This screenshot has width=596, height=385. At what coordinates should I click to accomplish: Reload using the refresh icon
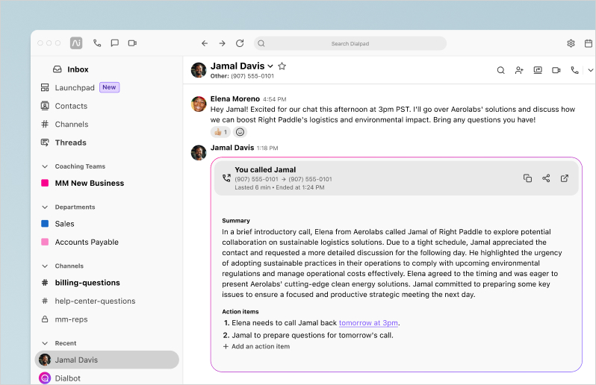[240, 43]
